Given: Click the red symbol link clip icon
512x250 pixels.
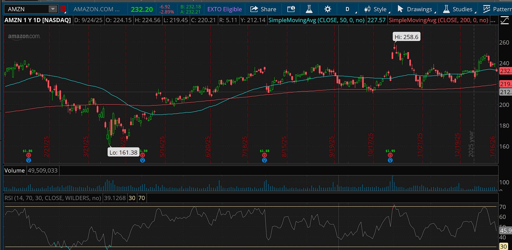Looking at the screenshot, I should click(x=63, y=9).
